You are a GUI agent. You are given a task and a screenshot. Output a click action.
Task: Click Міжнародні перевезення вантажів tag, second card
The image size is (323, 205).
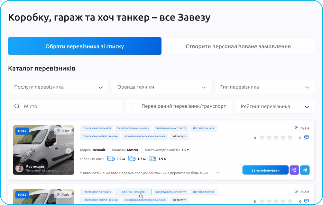tap(145, 200)
